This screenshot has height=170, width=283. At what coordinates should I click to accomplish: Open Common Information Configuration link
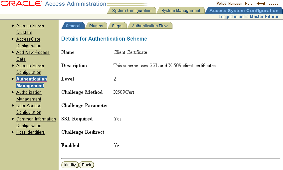tap(36, 122)
